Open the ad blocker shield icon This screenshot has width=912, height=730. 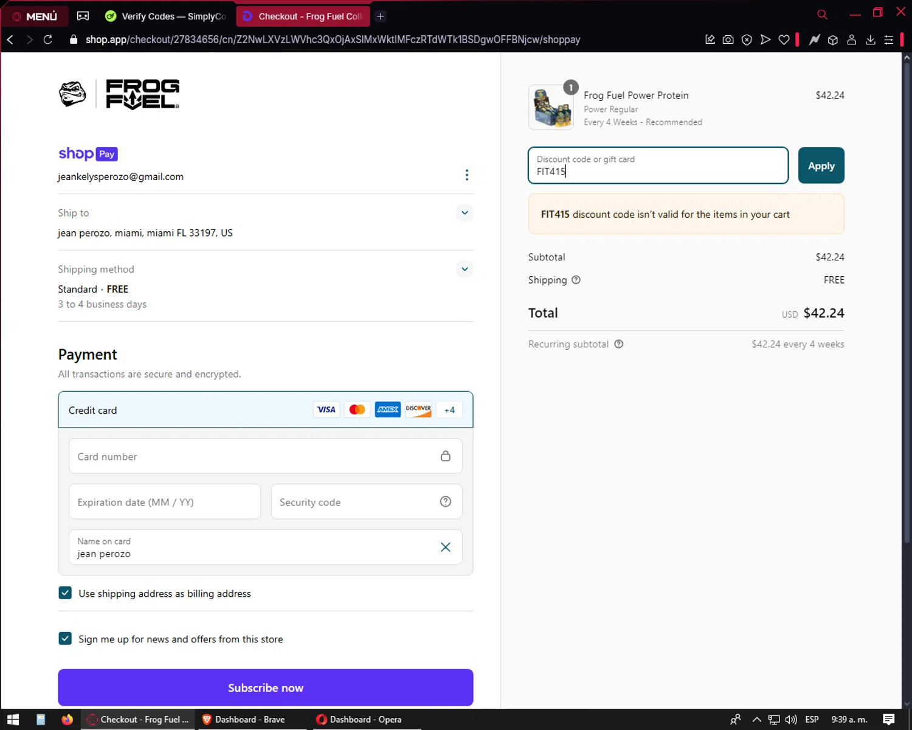pyautogui.click(x=747, y=40)
